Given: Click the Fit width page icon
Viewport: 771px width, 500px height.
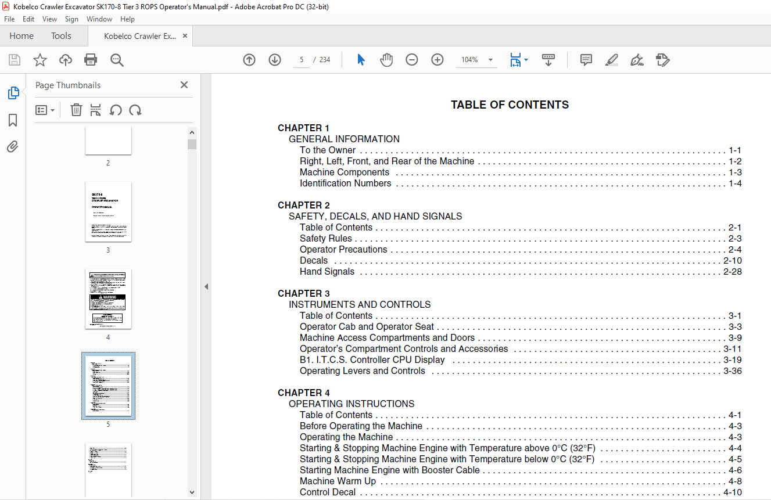Looking at the screenshot, I should [x=515, y=60].
